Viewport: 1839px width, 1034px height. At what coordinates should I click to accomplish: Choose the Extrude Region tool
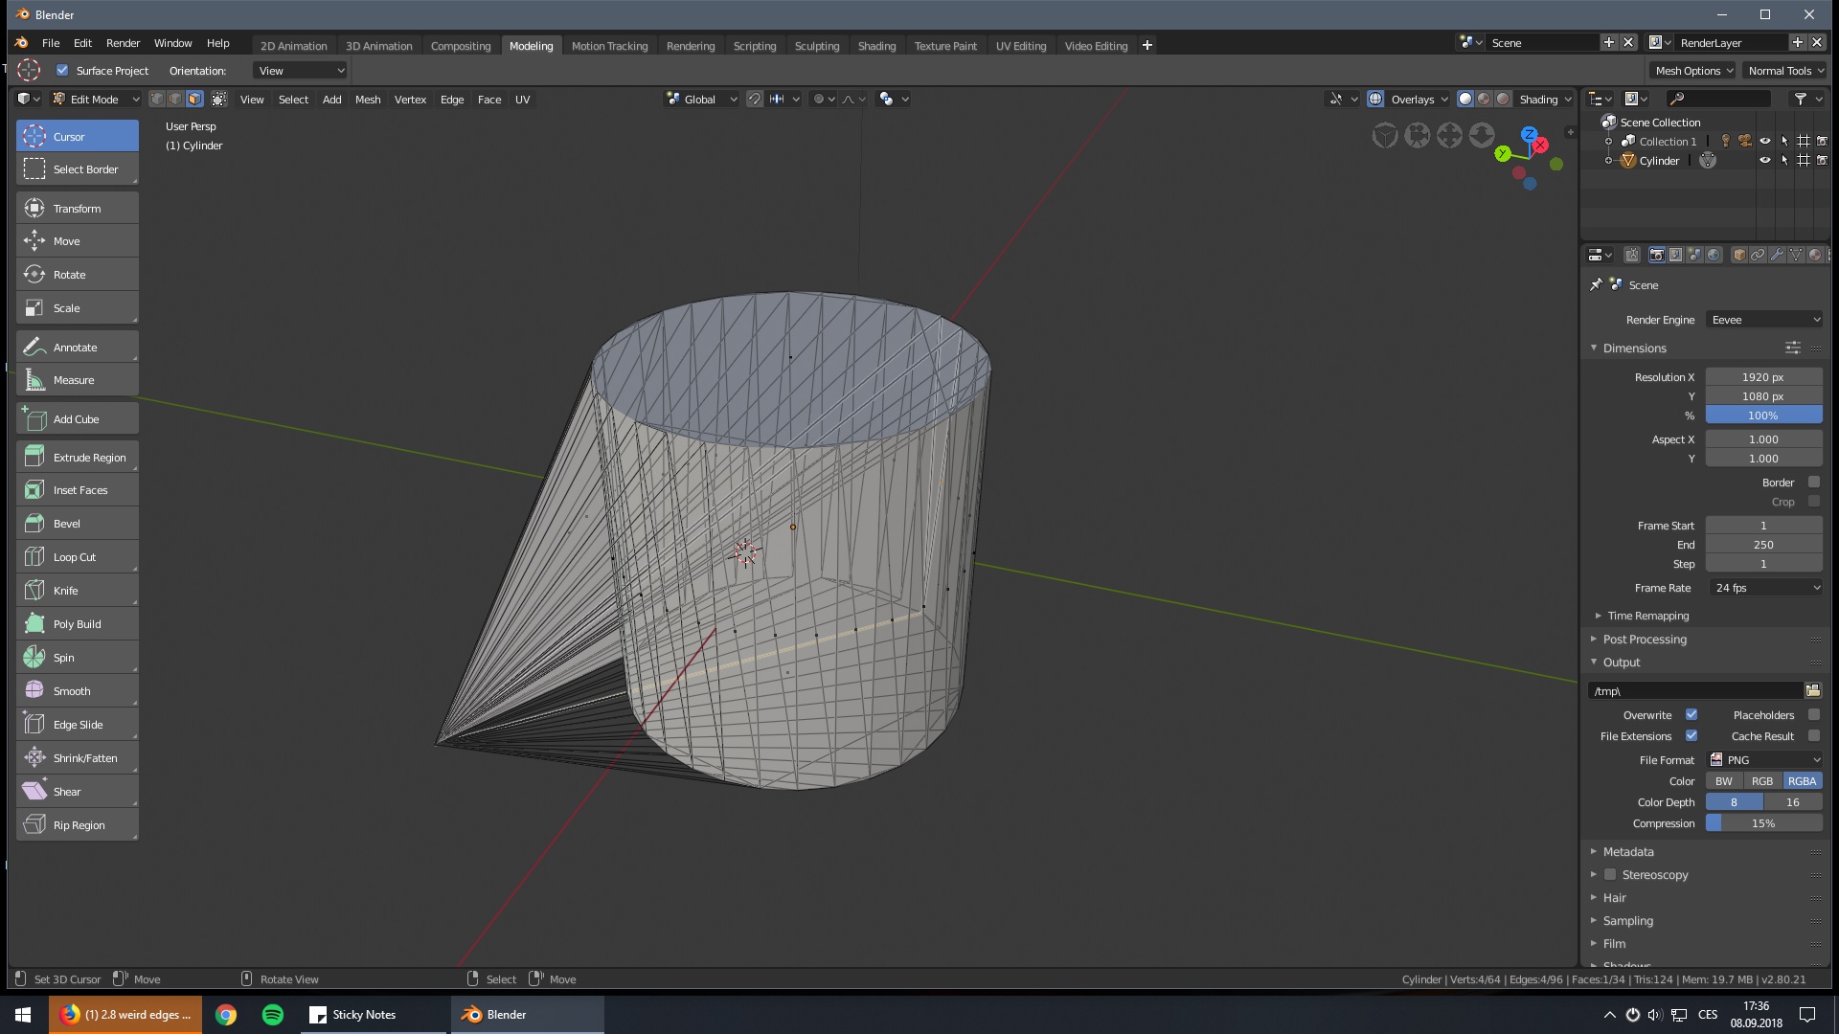[x=78, y=458]
